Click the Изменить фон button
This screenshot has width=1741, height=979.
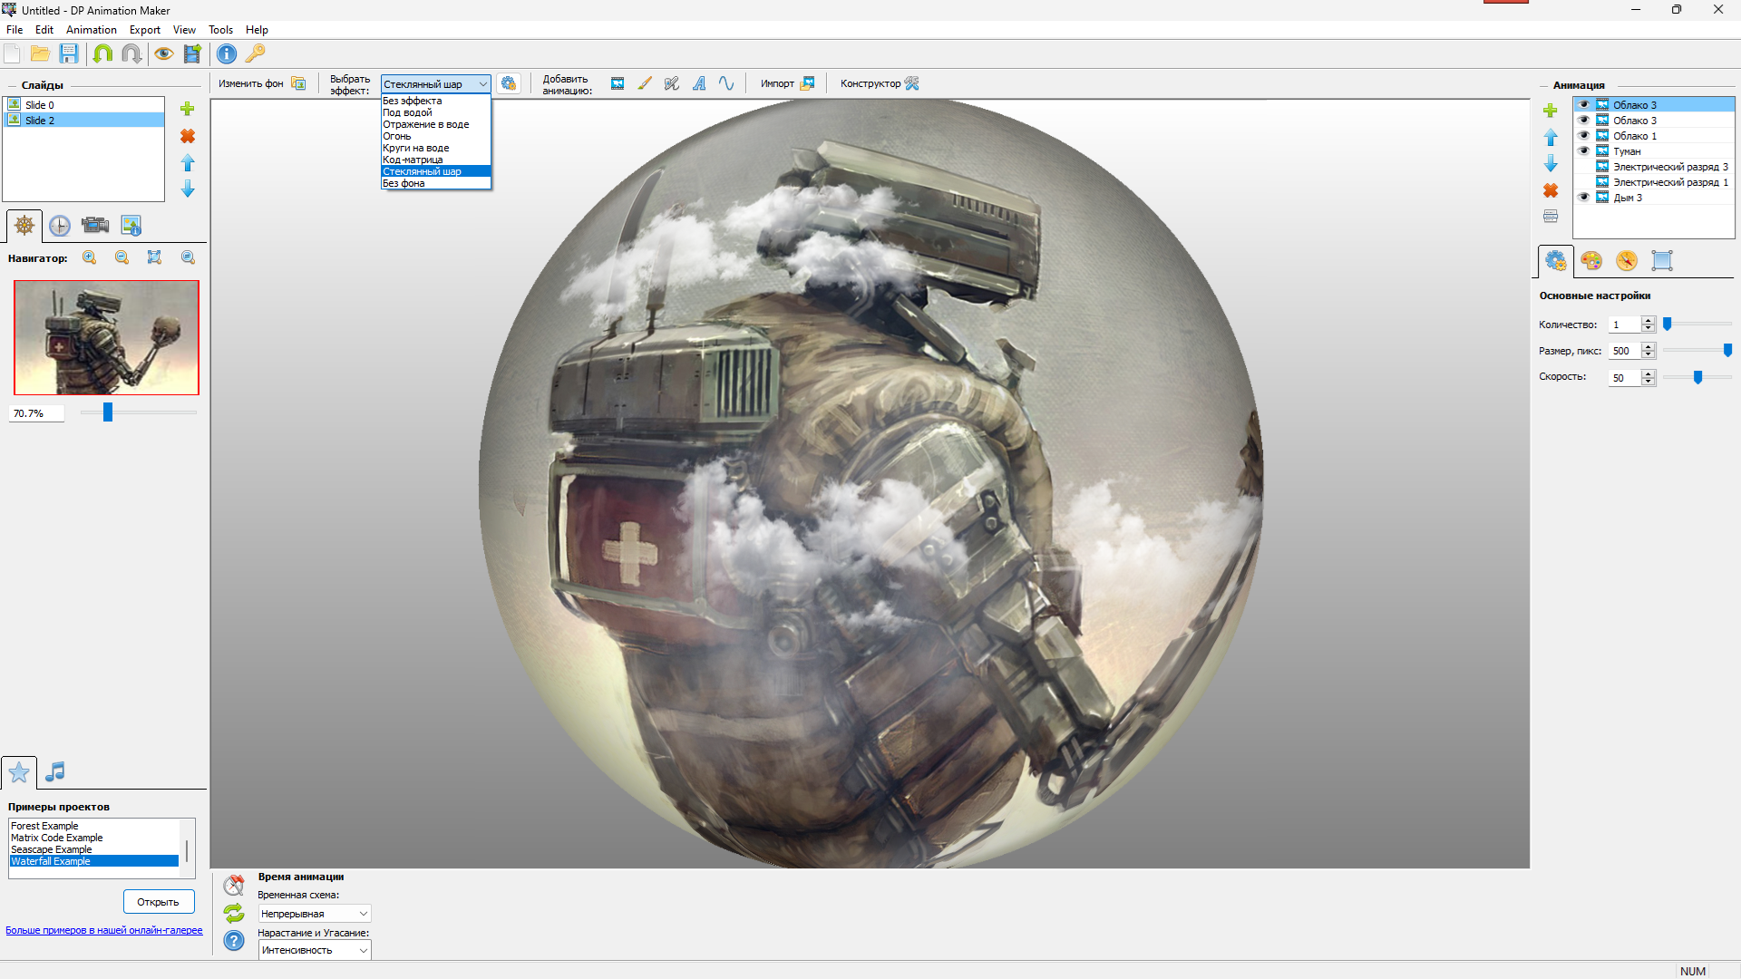(x=262, y=83)
